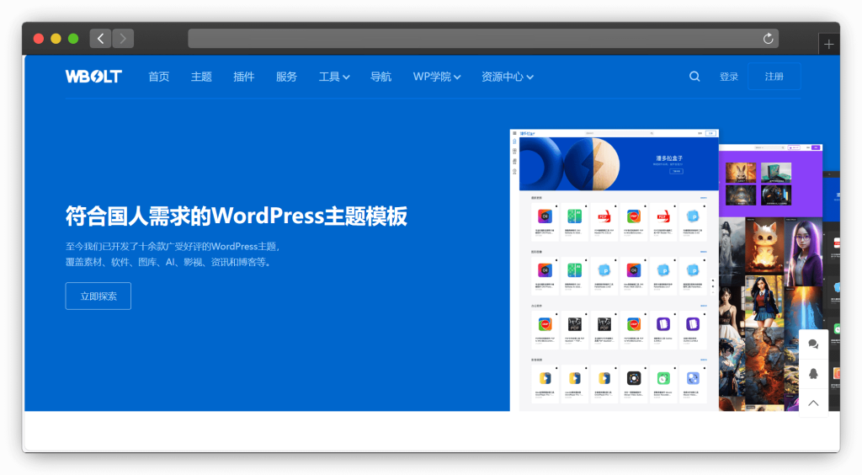Click the WBOLT logo
Image resolution: width=862 pixels, height=475 pixels.
pos(93,77)
